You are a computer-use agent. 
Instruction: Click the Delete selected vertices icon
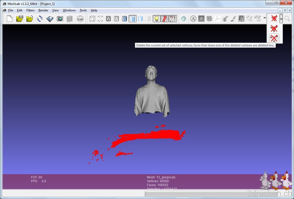tap(274, 38)
